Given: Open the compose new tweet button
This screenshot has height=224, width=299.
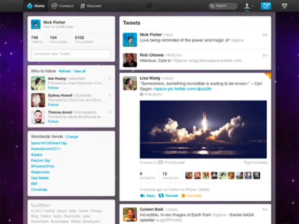Looking at the screenshot, I should pos(266,6).
